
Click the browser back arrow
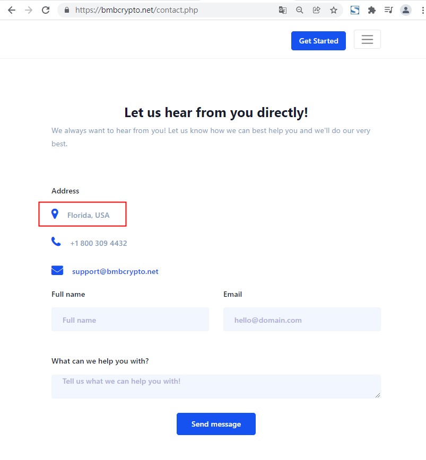coord(11,10)
